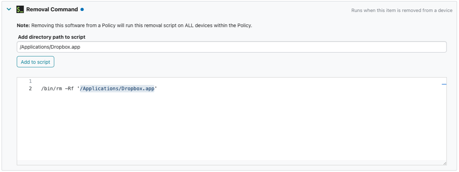Click the 'Add directory path to script' label
Viewport: 459px width, 172px height.
52,37
